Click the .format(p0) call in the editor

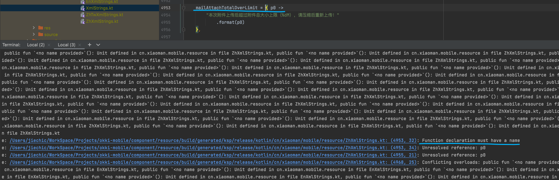(230, 22)
